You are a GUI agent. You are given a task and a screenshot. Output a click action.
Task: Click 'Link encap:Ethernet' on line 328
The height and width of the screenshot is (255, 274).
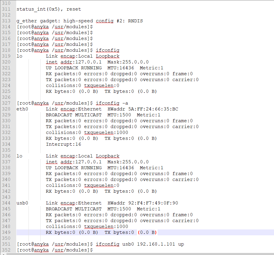[x=74, y=109]
